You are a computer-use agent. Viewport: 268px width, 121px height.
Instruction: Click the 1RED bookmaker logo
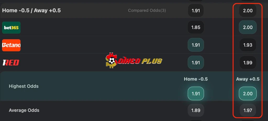coord(11,63)
